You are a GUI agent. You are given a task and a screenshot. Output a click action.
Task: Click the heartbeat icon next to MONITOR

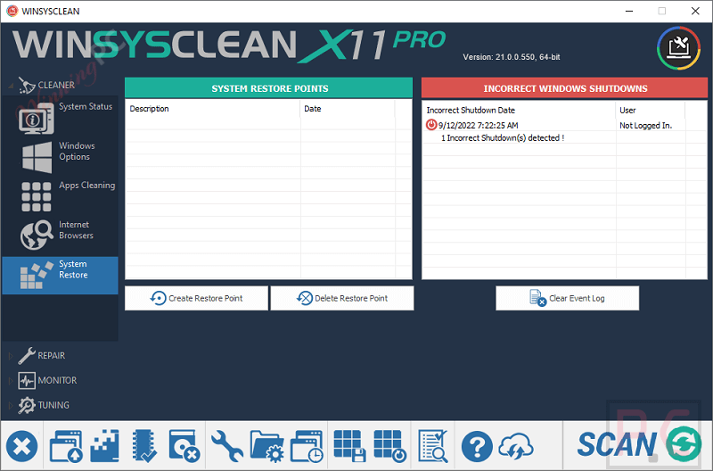point(27,380)
